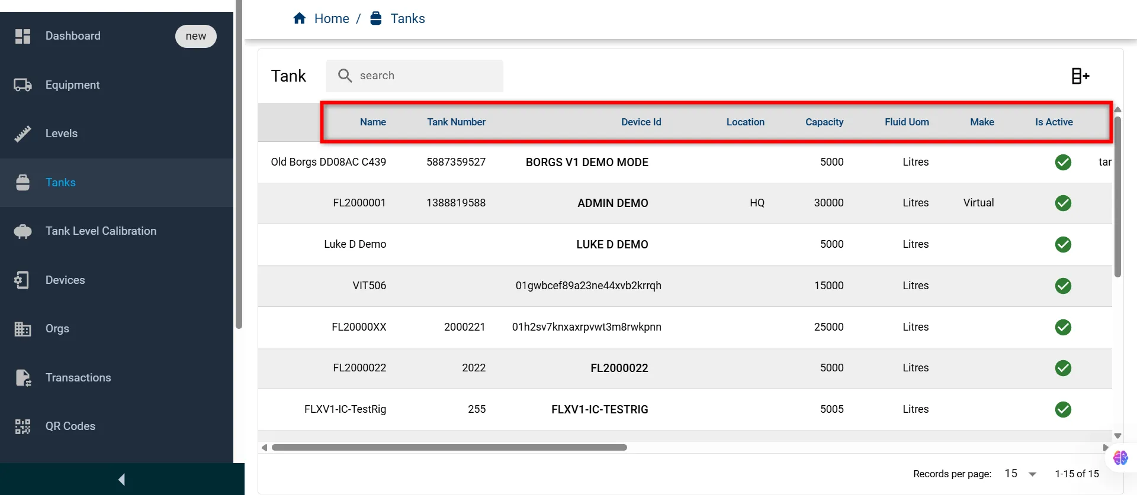Focus the tank search input field
The height and width of the screenshot is (495, 1137).
[415, 76]
